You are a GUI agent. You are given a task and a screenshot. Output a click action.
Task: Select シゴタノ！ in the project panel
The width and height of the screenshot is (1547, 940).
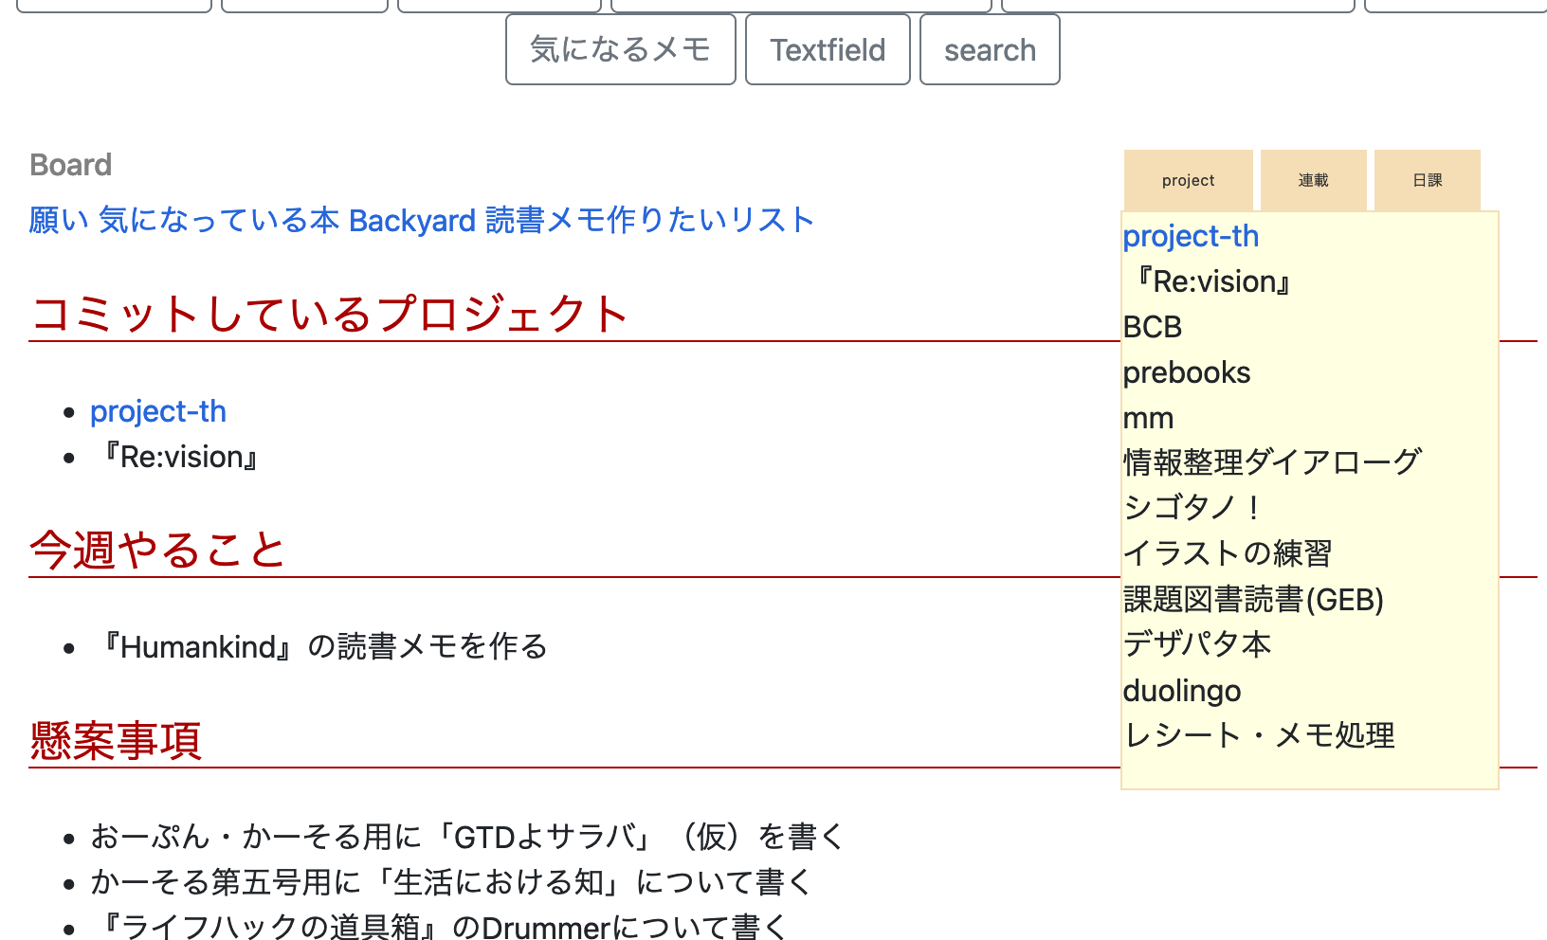click(x=1194, y=508)
